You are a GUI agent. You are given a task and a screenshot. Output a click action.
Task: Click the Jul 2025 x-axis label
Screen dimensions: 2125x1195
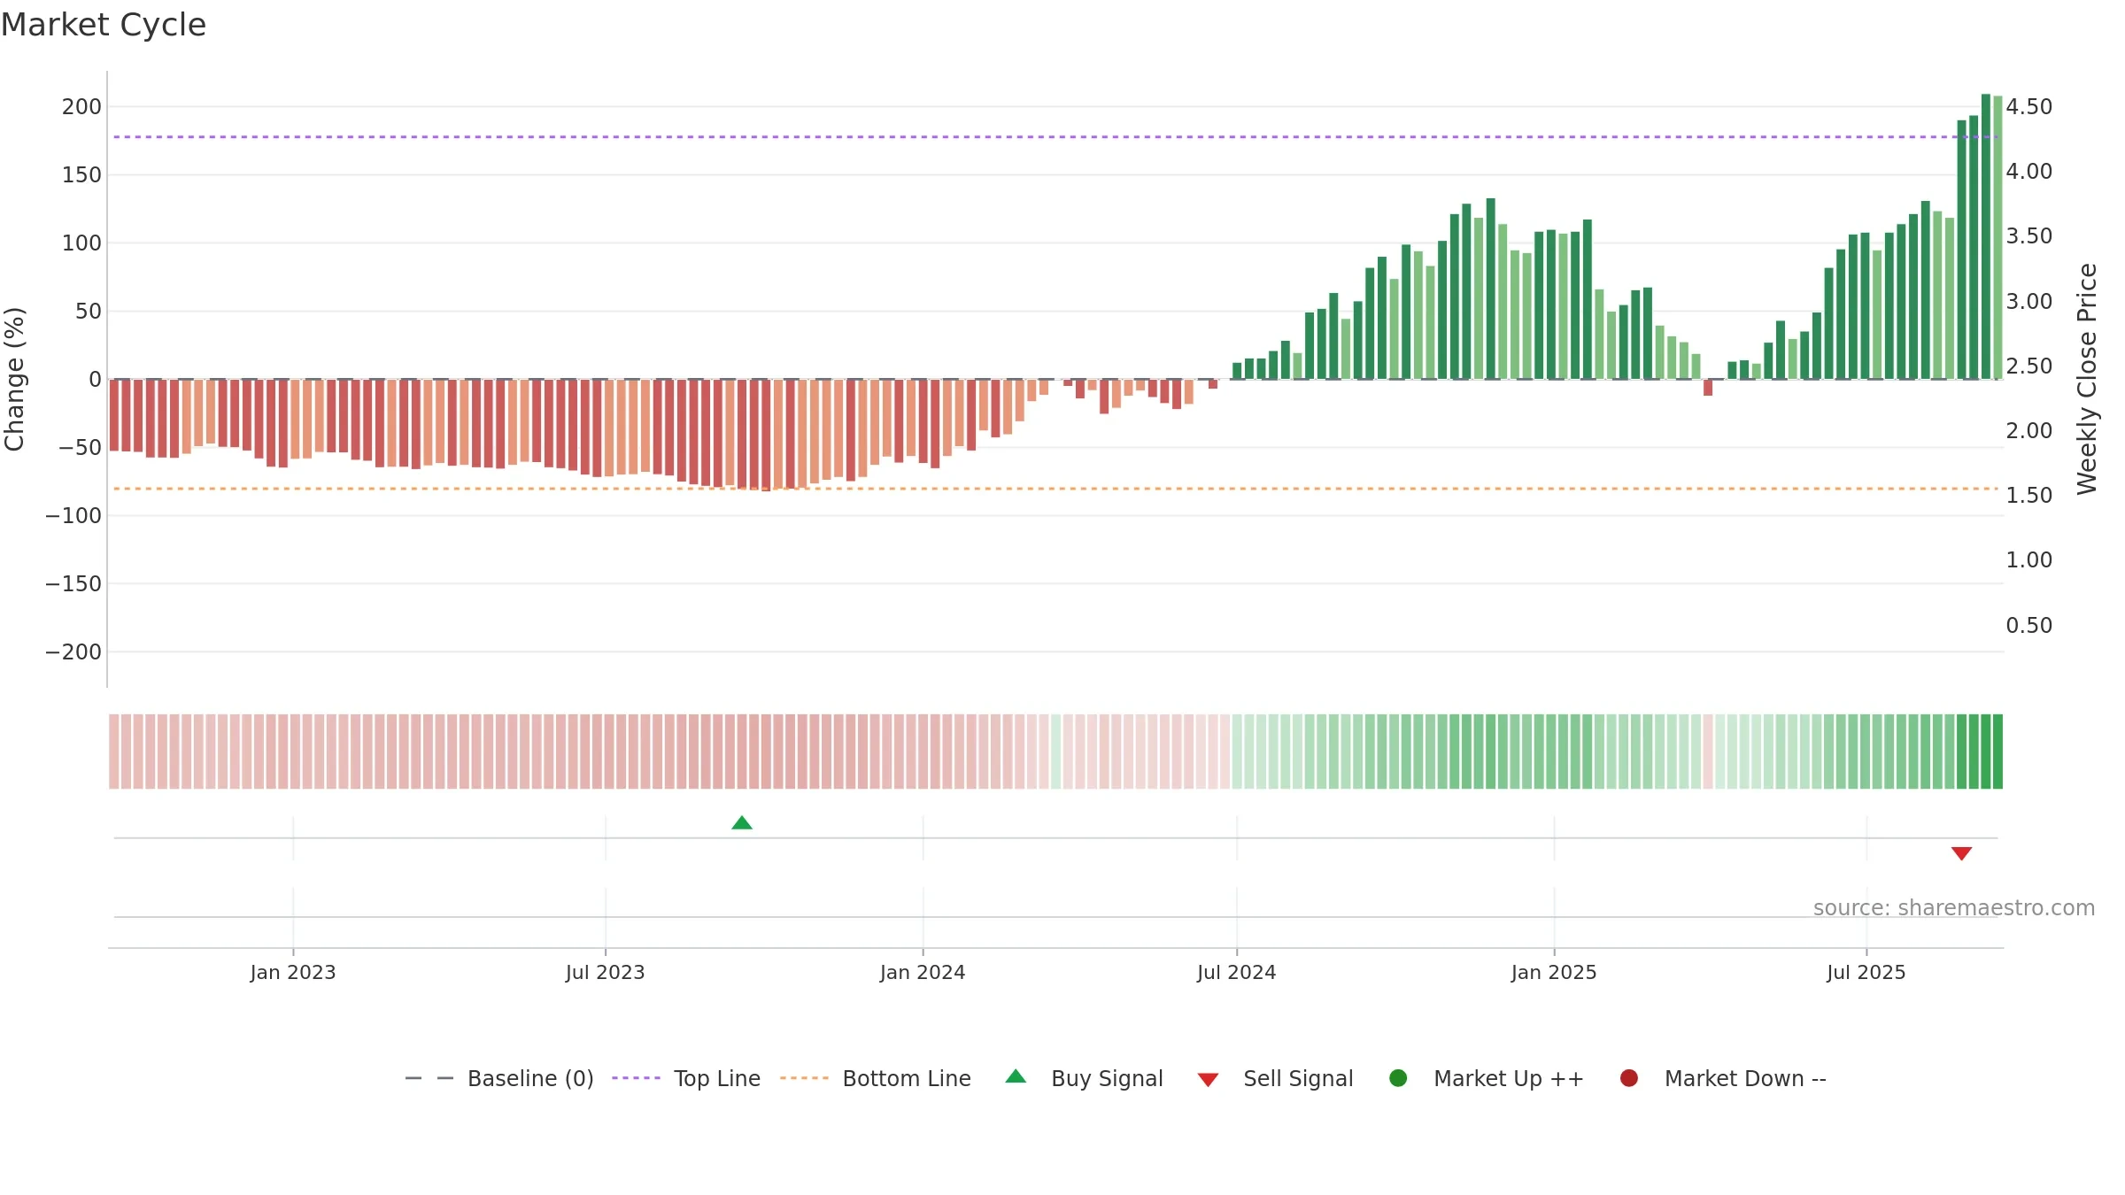(1866, 973)
